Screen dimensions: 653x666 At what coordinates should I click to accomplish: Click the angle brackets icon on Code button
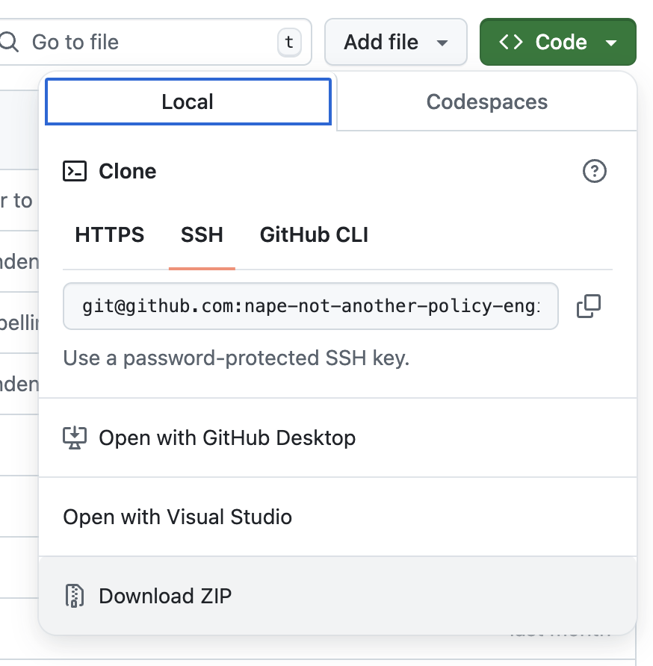coord(510,42)
